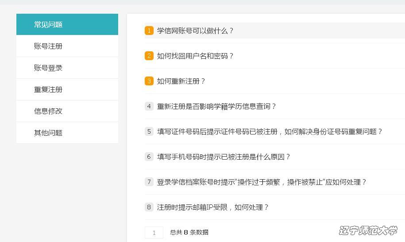Expand question about 邮箱IP受限
This screenshot has height=242, width=405.
tap(212, 207)
